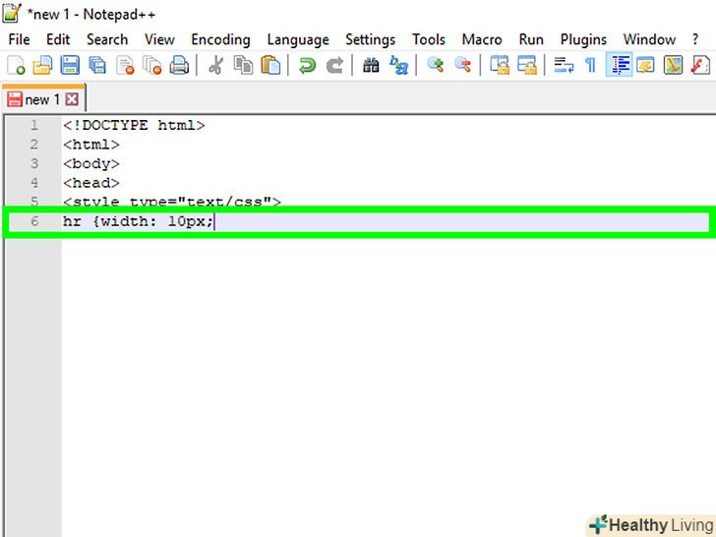716x537 pixels.
Task: Click the Open file folder icon
Action: point(42,65)
